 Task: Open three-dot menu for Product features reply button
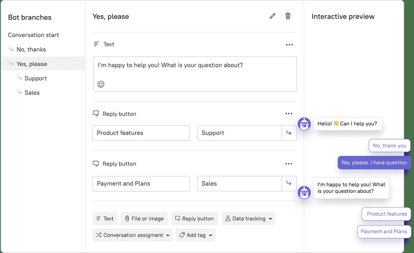(289, 114)
